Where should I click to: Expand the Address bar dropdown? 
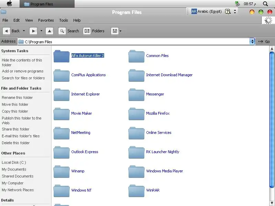coord(252,42)
